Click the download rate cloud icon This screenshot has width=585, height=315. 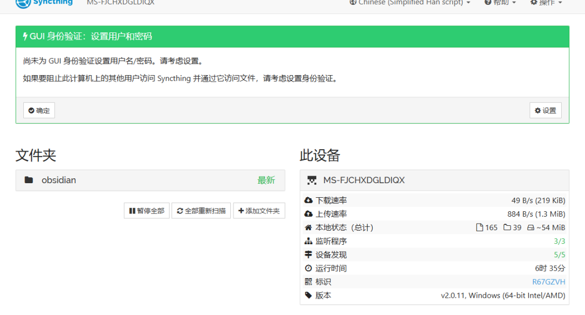click(x=308, y=200)
